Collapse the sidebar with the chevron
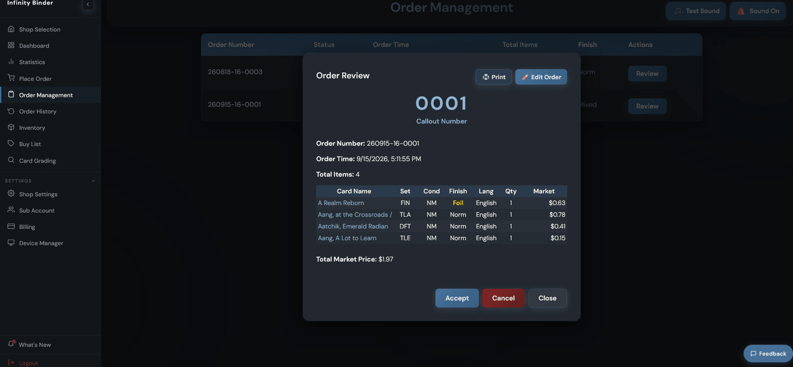 [88, 4]
